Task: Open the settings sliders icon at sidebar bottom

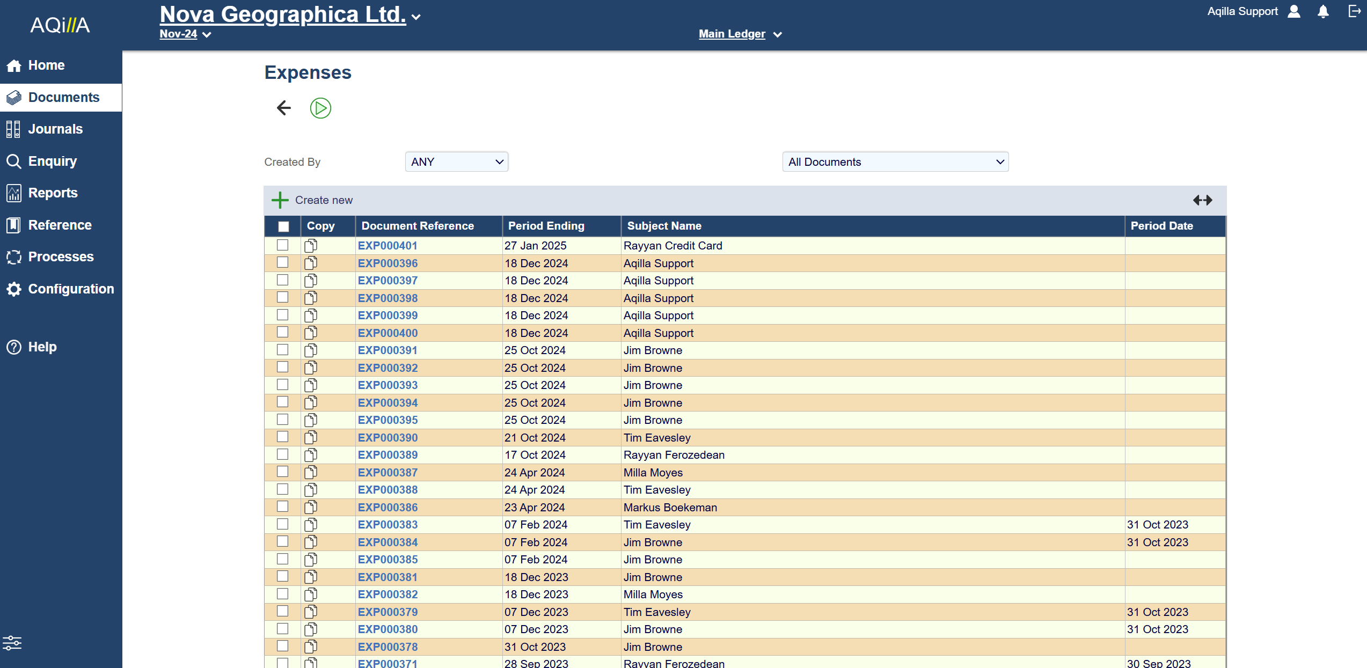Action: [x=12, y=642]
